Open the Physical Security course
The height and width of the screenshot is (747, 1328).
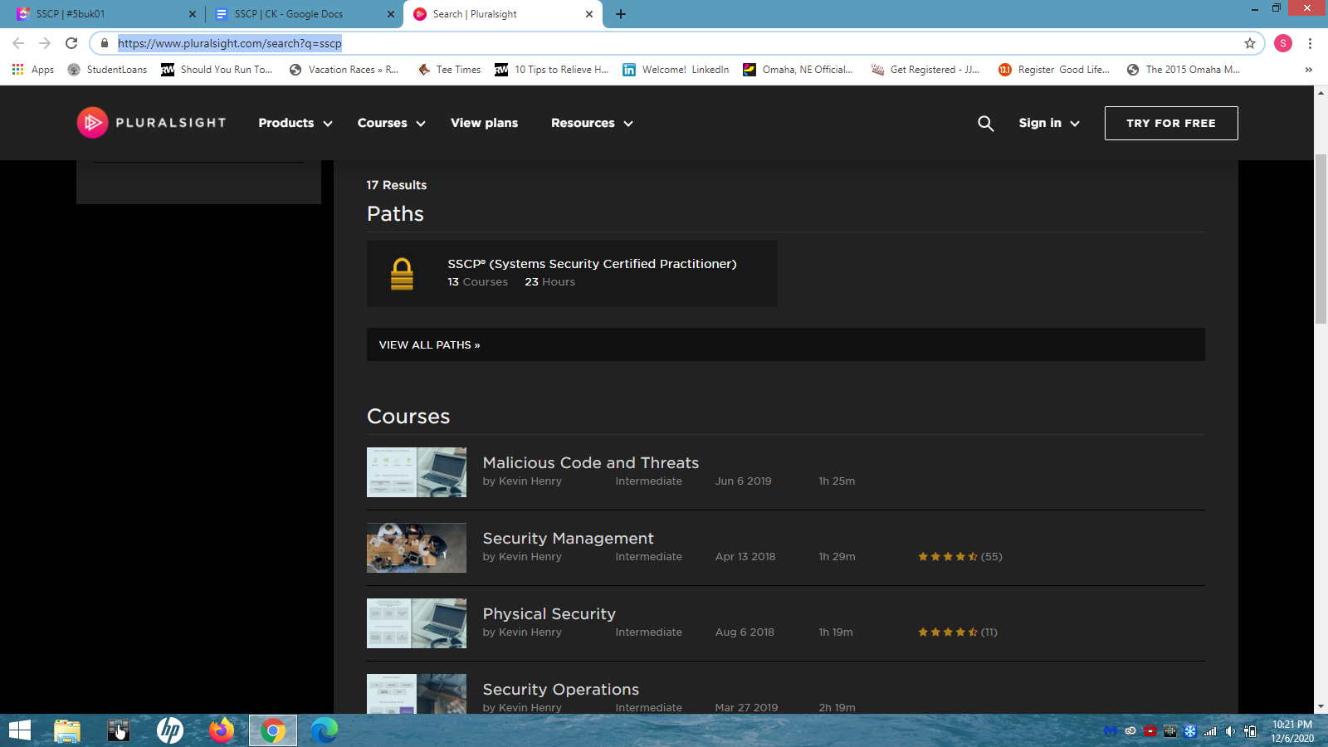(549, 614)
